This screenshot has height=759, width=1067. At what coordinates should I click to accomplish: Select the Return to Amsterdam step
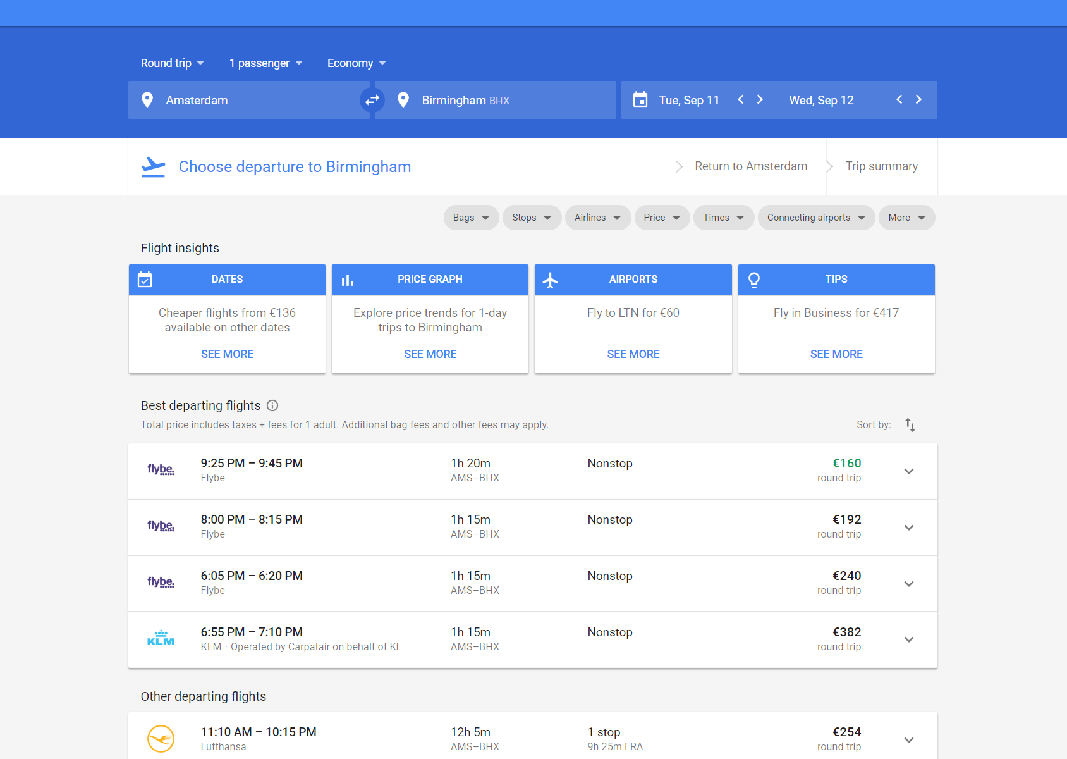click(x=751, y=166)
